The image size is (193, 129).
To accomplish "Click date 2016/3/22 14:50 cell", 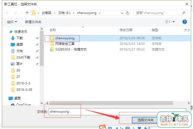I will pyautogui.click(x=132, y=44).
